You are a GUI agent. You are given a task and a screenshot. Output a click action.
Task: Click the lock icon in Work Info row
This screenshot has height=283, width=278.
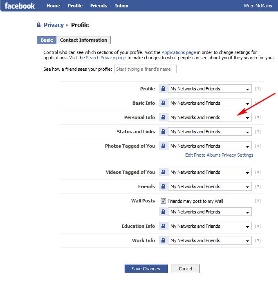click(x=163, y=240)
